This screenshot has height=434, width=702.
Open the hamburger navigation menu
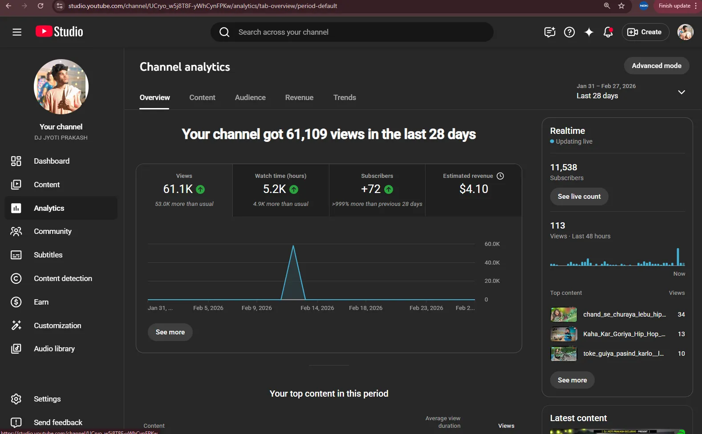coord(17,32)
